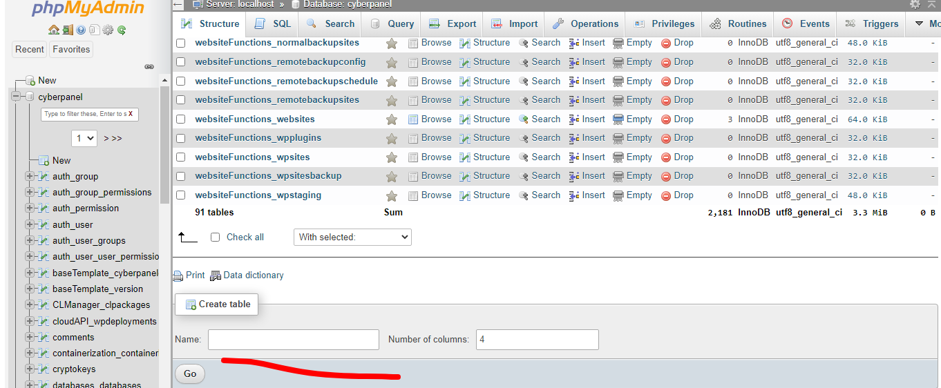Expand the comments tree node
The image size is (941, 388).
(30, 338)
